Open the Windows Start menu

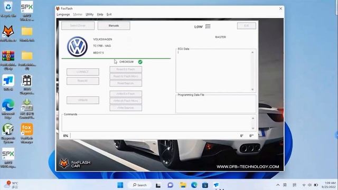point(120,185)
